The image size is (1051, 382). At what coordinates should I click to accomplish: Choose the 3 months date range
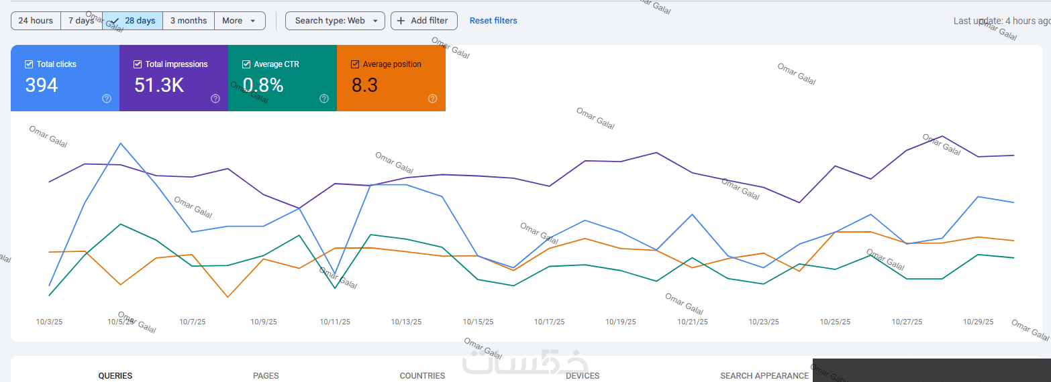click(189, 21)
